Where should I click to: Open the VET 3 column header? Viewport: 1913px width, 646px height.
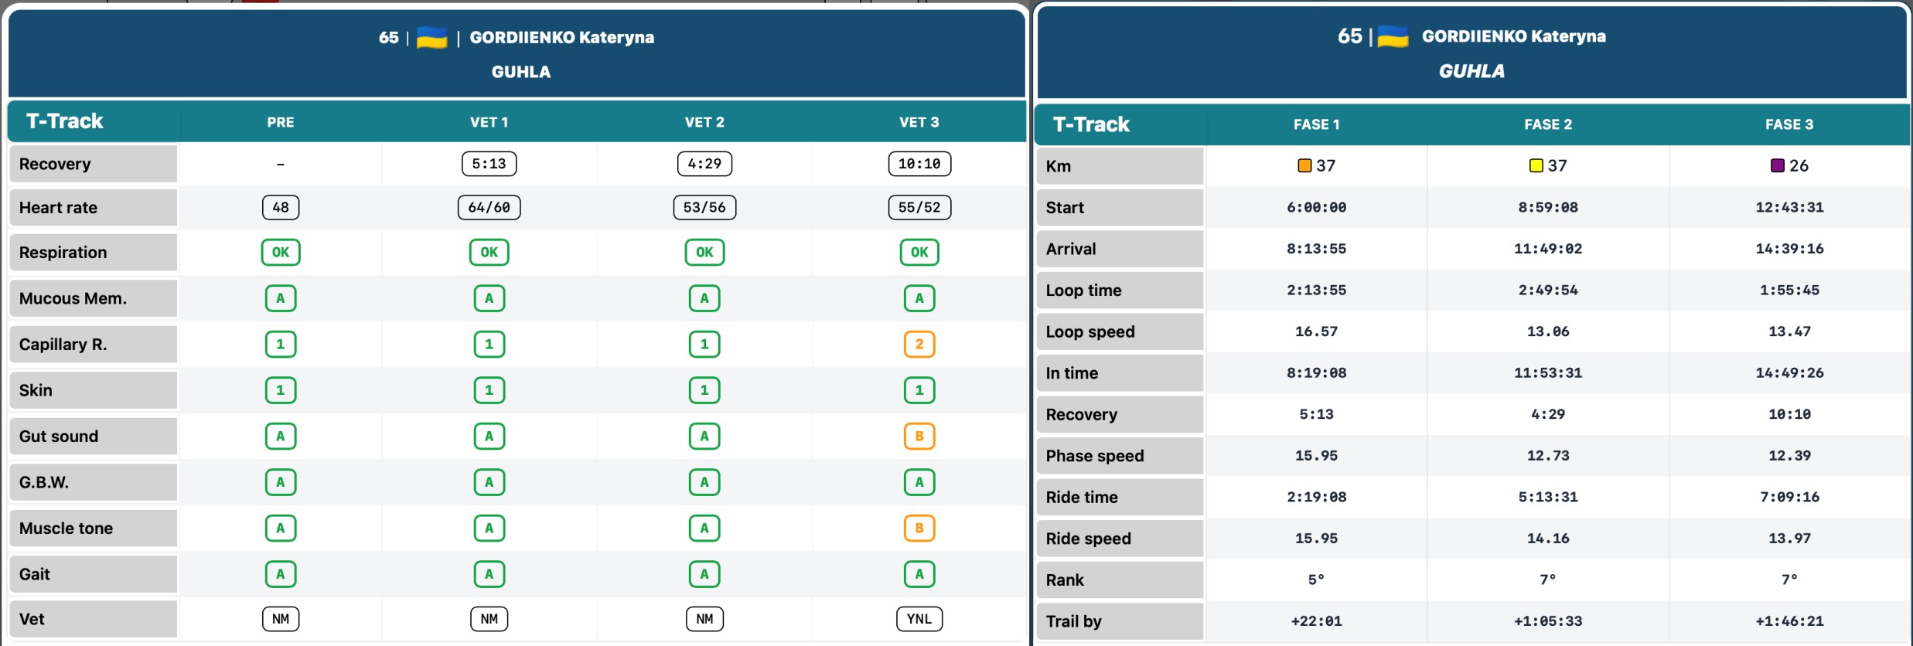click(x=919, y=122)
